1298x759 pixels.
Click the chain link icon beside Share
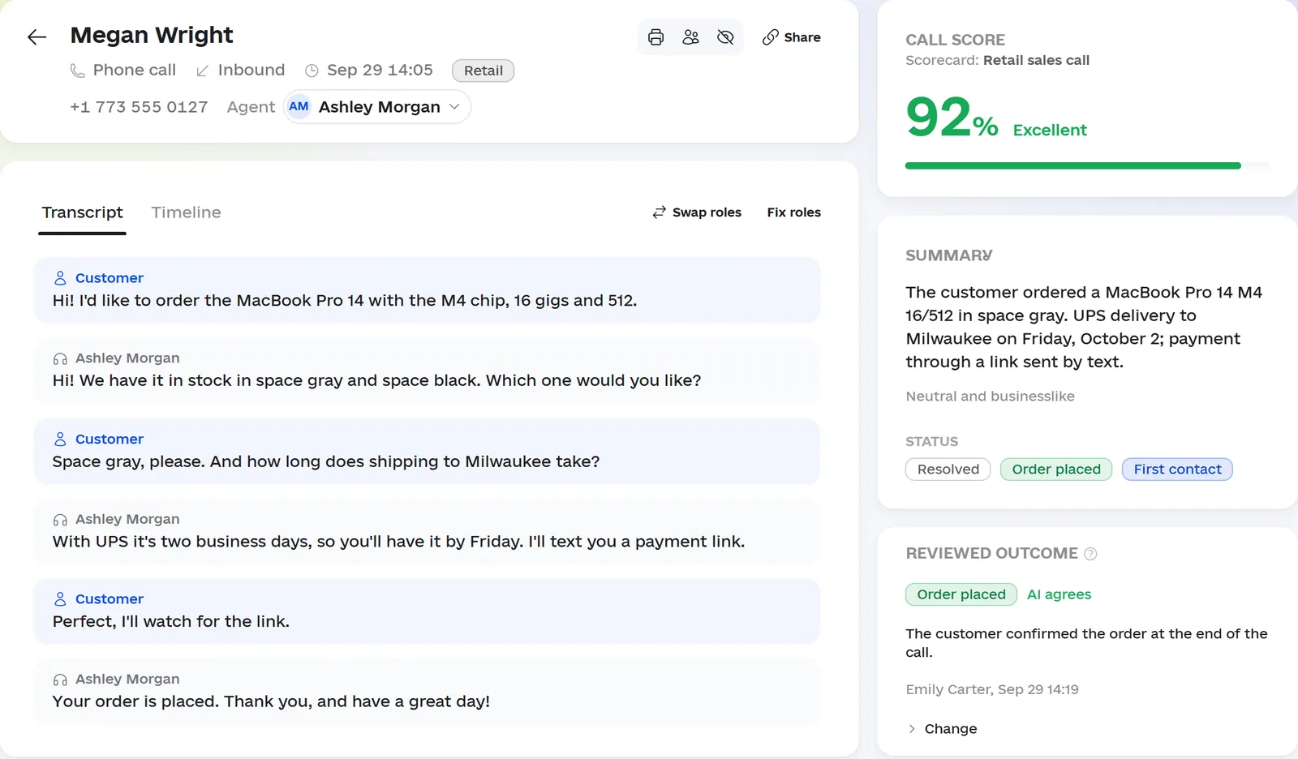(770, 37)
